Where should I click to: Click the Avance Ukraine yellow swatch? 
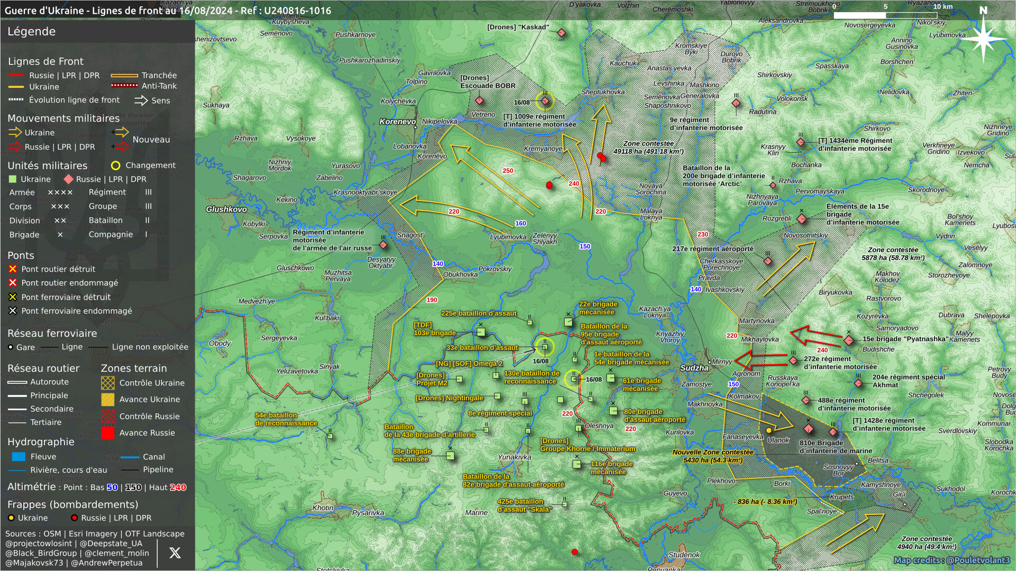pyautogui.click(x=108, y=400)
